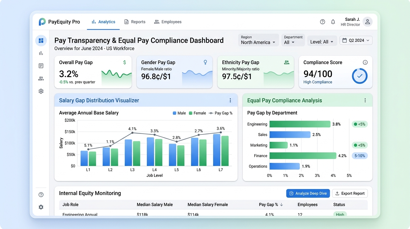Image resolution: width=410 pixels, height=229 pixels.
Task: Click the info icon on Compliance Score card
Action: pos(365,62)
